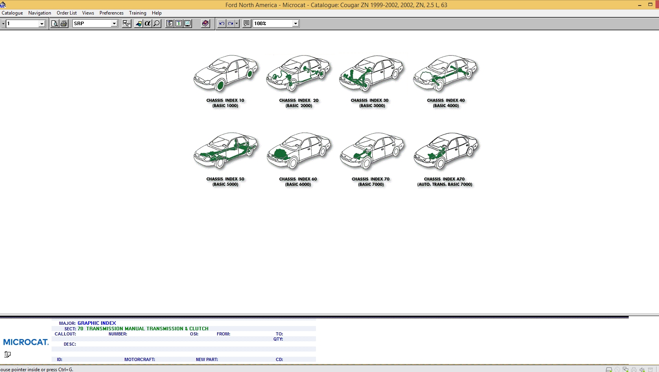The width and height of the screenshot is (659, 372).
Task: Open the purple help book icon
Action: click(205, 24)
